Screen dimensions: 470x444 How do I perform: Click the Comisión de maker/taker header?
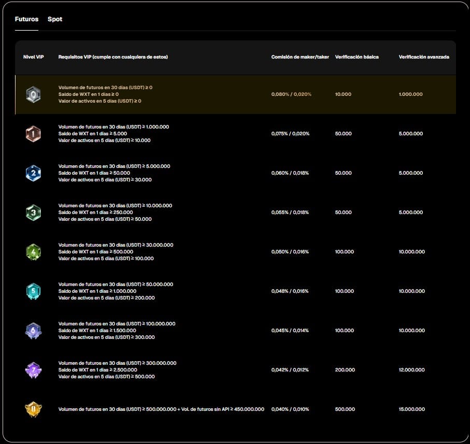[x=300, y=57]
